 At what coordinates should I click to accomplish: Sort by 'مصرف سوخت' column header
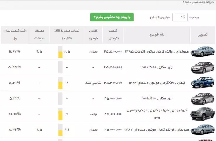pos(39,35)
